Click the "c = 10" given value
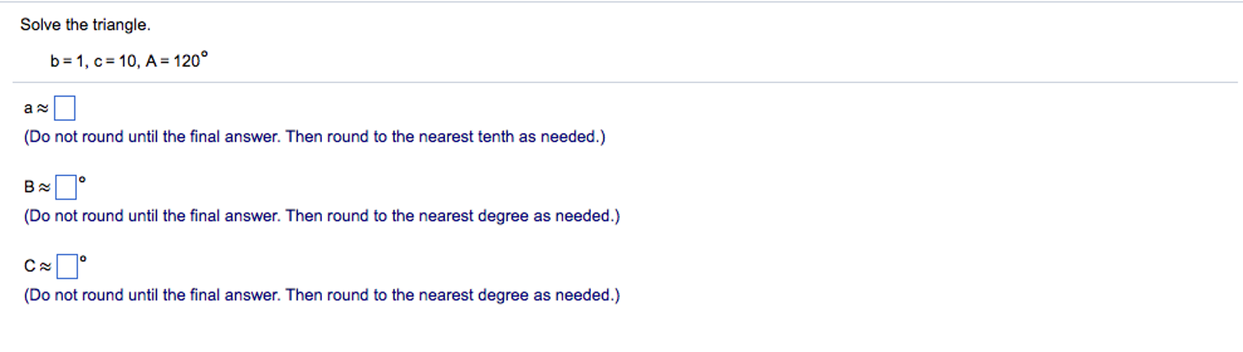The width and height of the screenshot is (1243, 352). click(x=116, y=61)
